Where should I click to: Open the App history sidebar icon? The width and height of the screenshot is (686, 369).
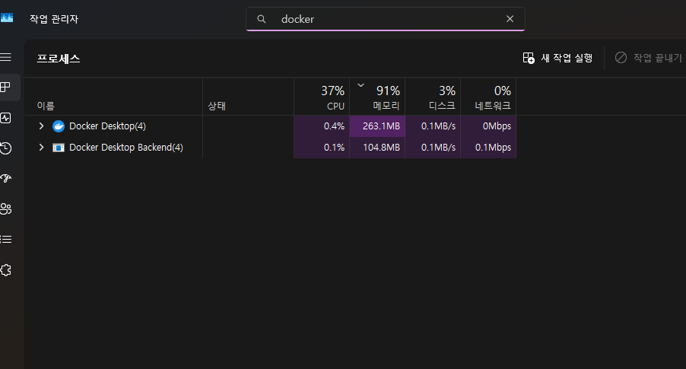[x=5, y=148]
